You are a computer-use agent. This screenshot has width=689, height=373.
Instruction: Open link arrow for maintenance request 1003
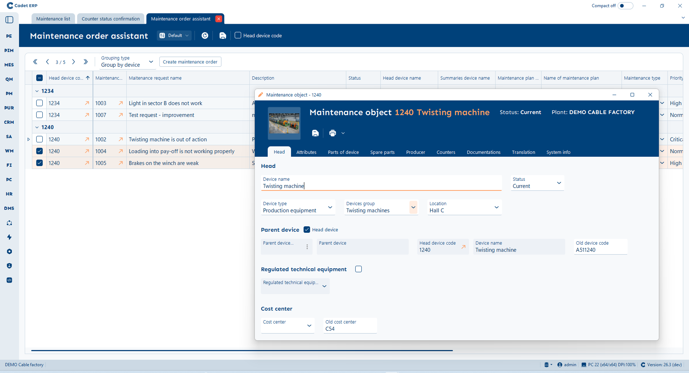121,103
